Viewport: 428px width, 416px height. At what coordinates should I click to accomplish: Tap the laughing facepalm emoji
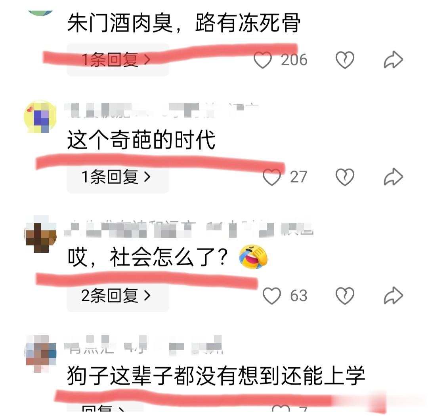253,257
